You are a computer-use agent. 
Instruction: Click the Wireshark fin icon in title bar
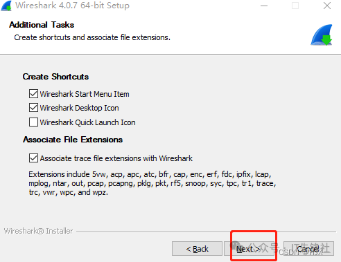[6, 6]
